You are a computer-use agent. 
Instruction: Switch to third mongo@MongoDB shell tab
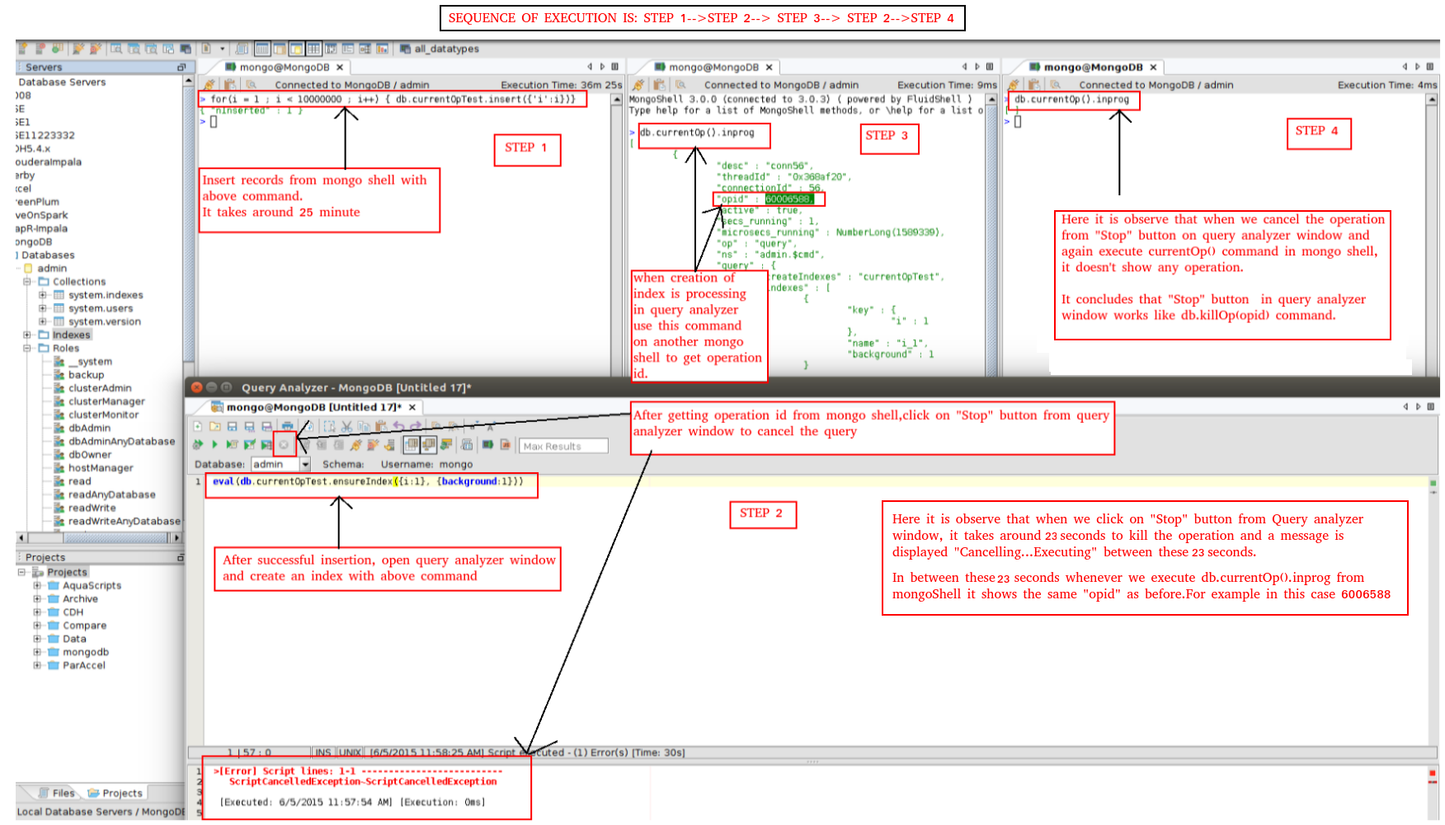coord(1093,68)
